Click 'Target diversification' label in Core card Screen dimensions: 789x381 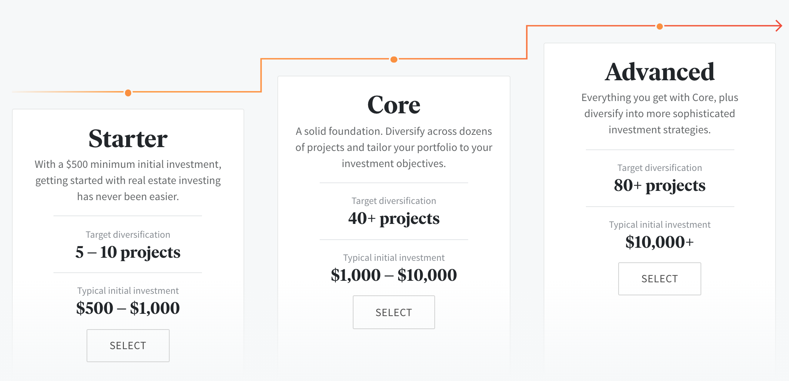click(394, 201)
